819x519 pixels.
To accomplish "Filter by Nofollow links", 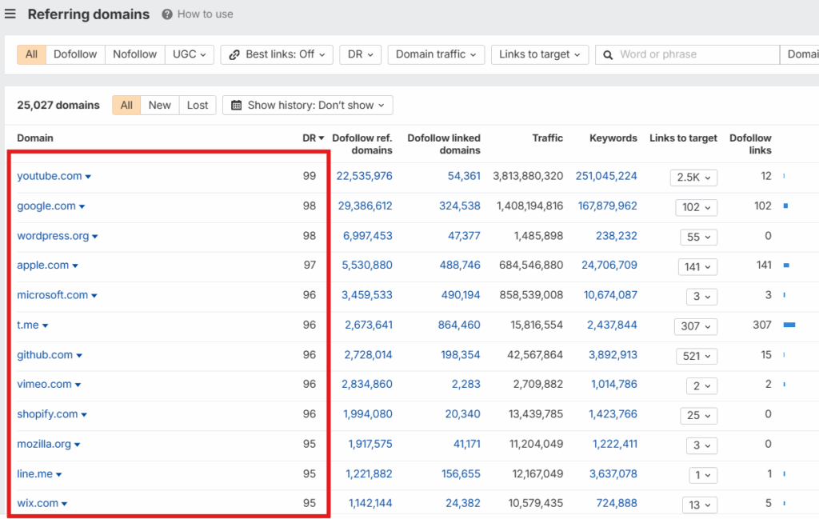I will pos(134,54).
